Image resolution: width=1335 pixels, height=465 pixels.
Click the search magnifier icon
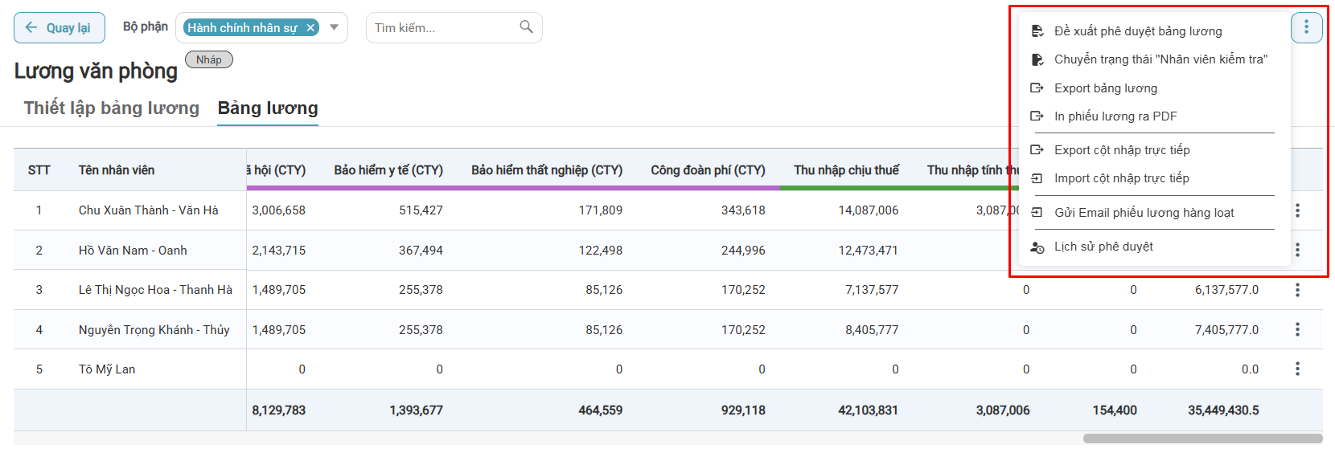(526, 27)
